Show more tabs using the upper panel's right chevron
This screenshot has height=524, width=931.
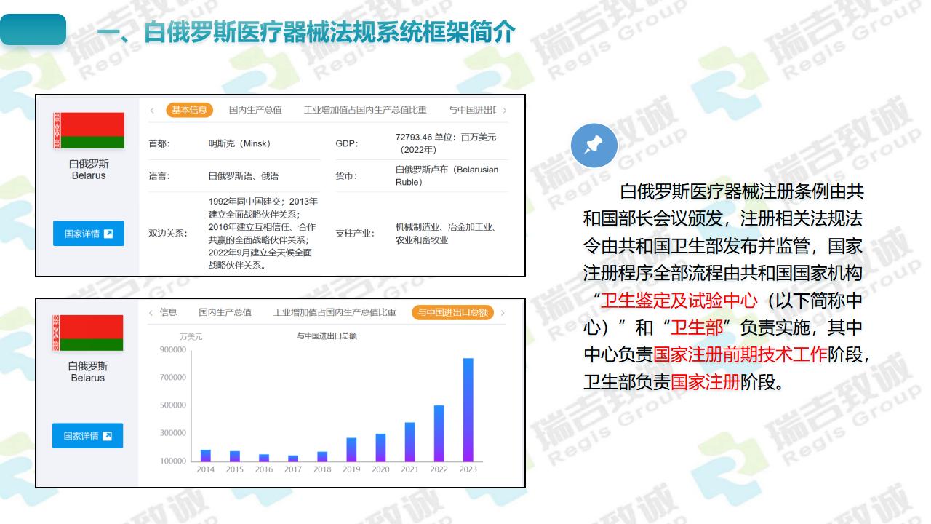(x=505, y=111)
